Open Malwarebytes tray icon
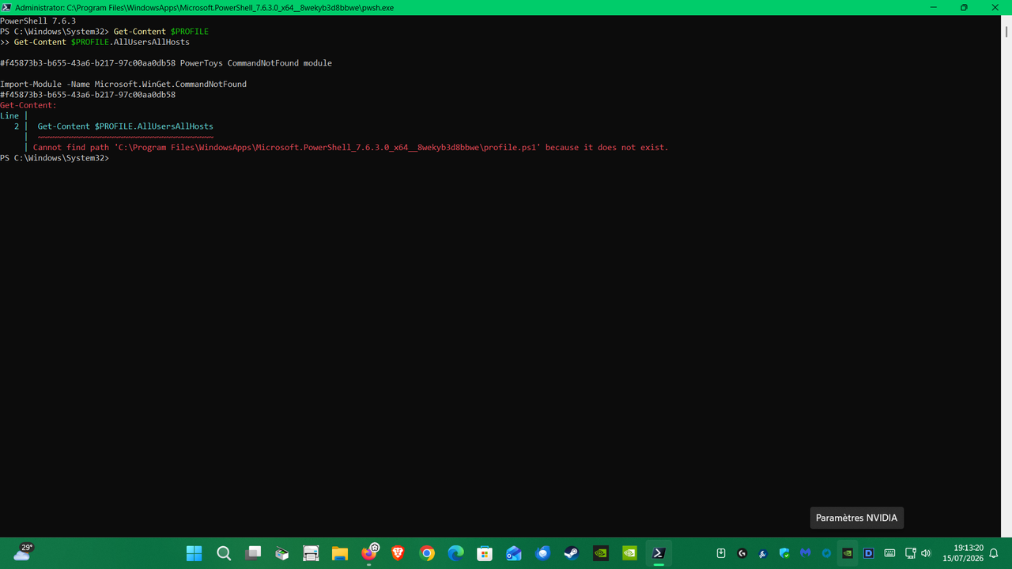 tap(806, 553)
